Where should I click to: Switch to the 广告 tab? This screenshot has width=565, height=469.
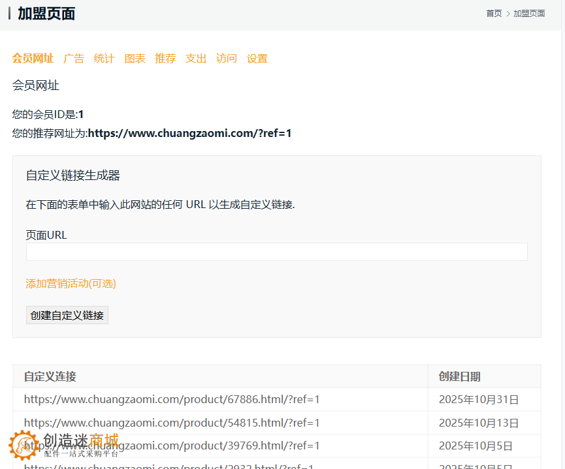click(x=74, y=58)
